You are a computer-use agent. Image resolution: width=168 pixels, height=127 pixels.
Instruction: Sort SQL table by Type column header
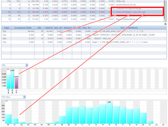click(6, 28)
